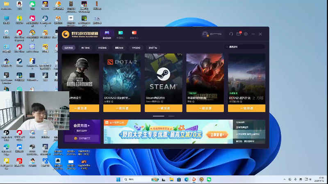Show hidden system tray icons
328x184 pixels.
coord(284,180)
